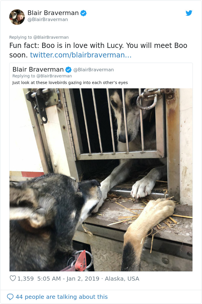Click the Twitter bird logo
Image resolution: width=202 pixels, height=304 pixels.
tap(189, 13)
